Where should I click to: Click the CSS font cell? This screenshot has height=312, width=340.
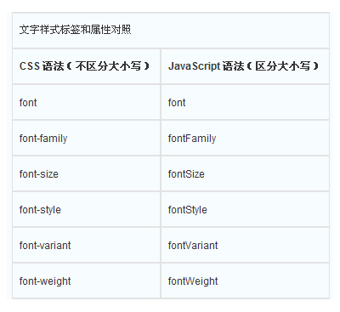tap(86, 102)
